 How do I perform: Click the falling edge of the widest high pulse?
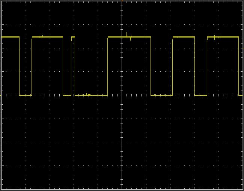click(151, 66)
